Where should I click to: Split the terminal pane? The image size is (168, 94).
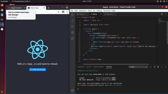[x=154, y=67]
